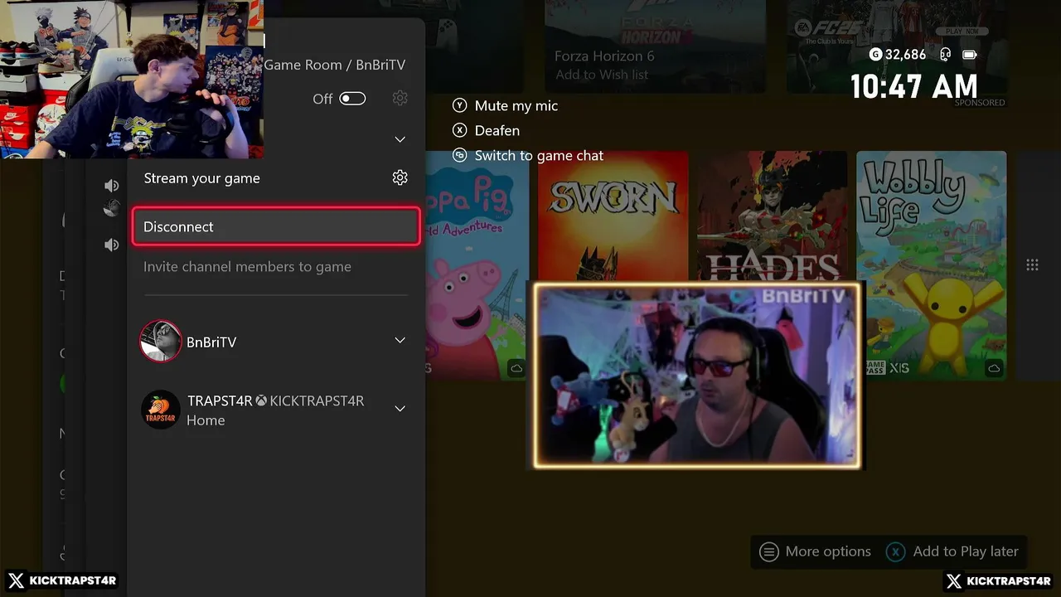1061x597 pixels.
Task: Choose Deafen
Action: coord(497,131)
